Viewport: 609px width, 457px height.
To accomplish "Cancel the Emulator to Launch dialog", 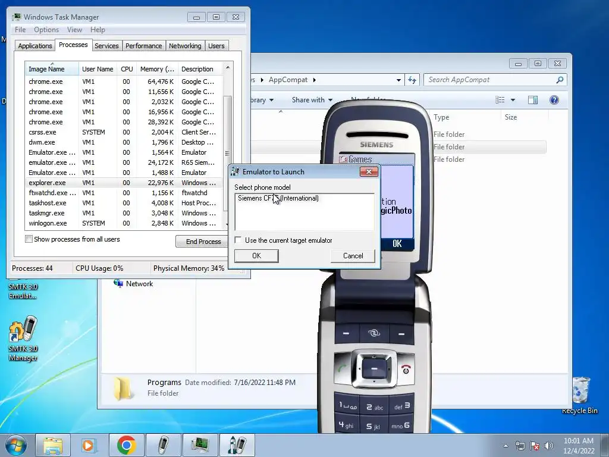I will (353, 256).
